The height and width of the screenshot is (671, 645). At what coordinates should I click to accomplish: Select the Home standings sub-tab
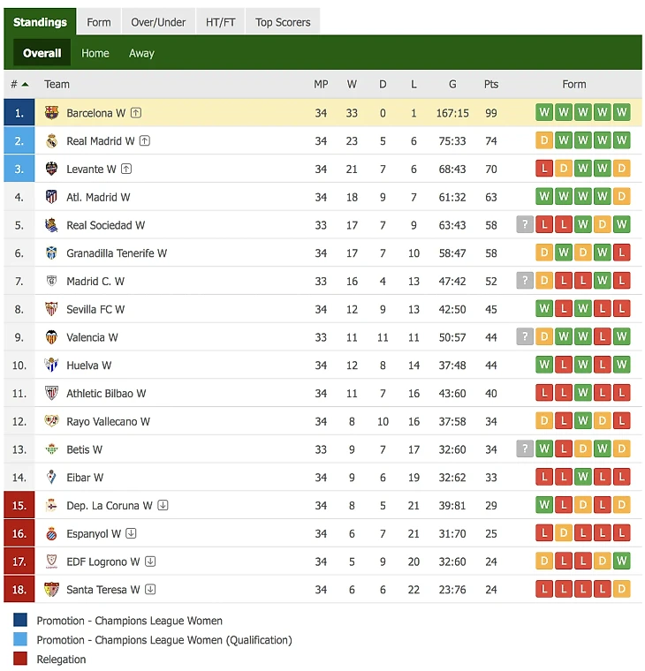pyautogui.click(x=95, y=53)
